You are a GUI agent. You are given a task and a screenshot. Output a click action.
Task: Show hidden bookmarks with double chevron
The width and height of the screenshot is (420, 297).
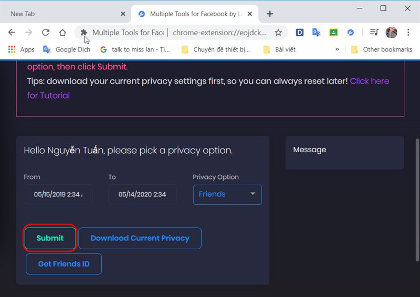click(337, 49)
